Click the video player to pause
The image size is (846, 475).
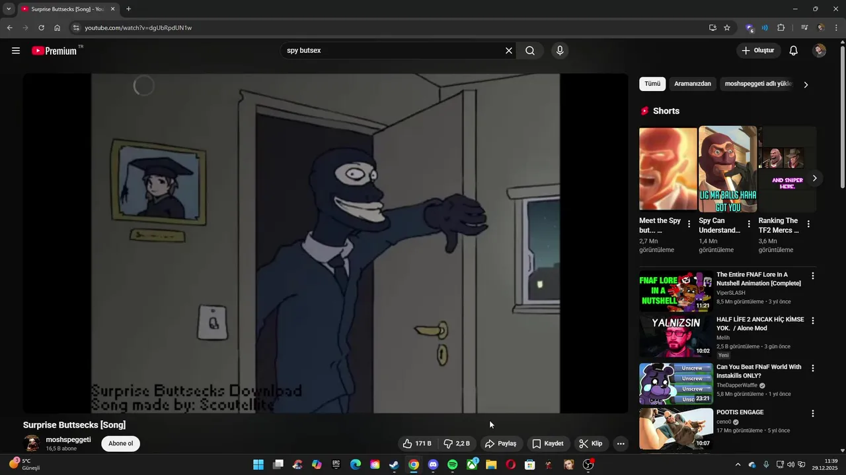[325, 243]
